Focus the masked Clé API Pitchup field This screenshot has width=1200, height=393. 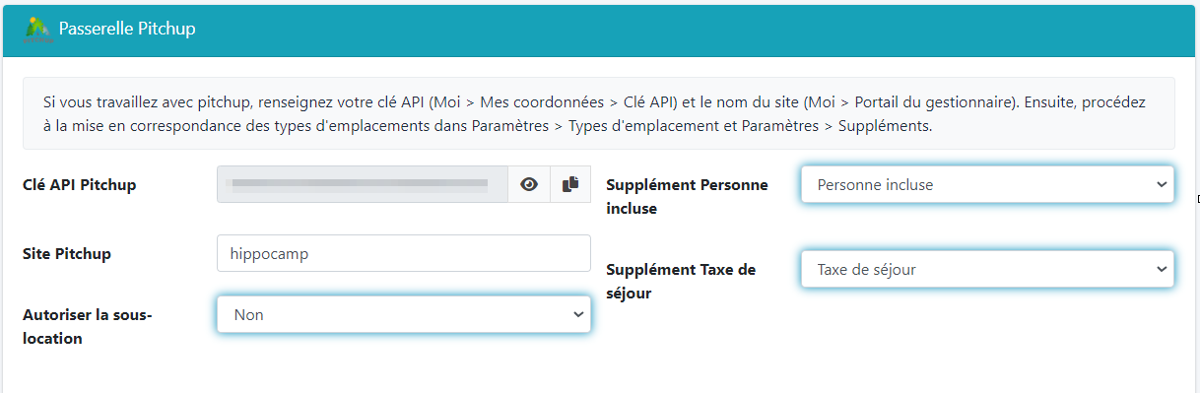[363, 184]
